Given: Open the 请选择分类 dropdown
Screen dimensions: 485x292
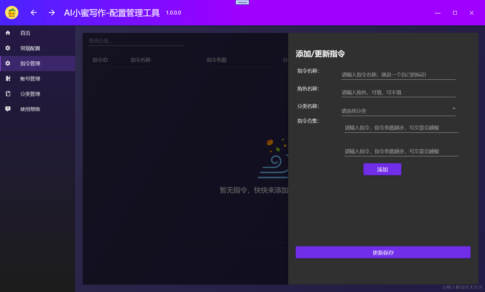Looking at the screenshot, I should [x=398, y=111].
